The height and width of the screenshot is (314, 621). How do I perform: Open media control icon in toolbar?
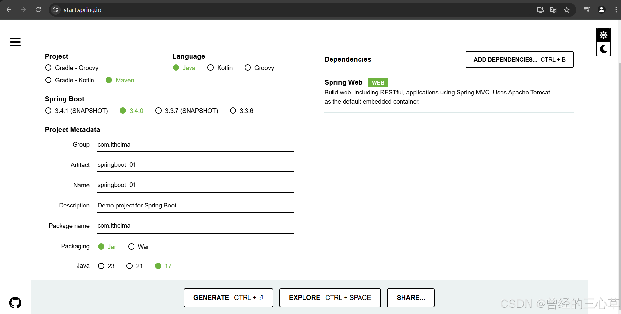tap(587, 9)
